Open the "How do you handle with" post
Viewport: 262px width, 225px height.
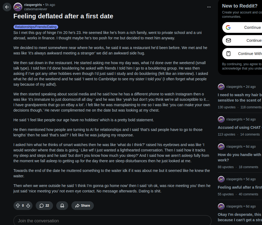click(x=240, y=157)
